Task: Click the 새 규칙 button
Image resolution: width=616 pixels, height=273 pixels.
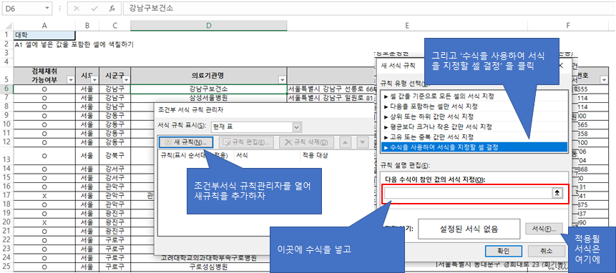Action: pos(186,142)
